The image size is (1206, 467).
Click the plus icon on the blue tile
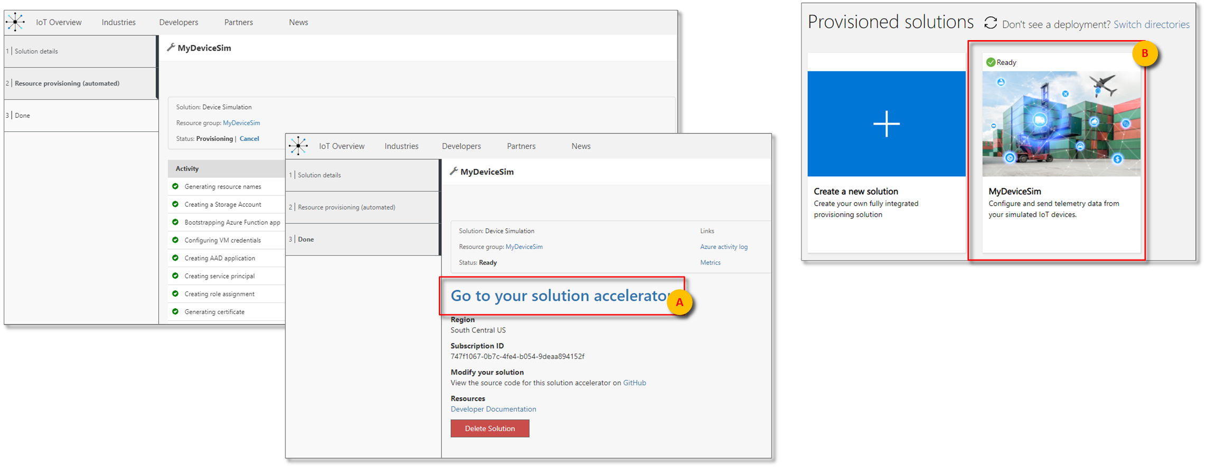[887, 124]
